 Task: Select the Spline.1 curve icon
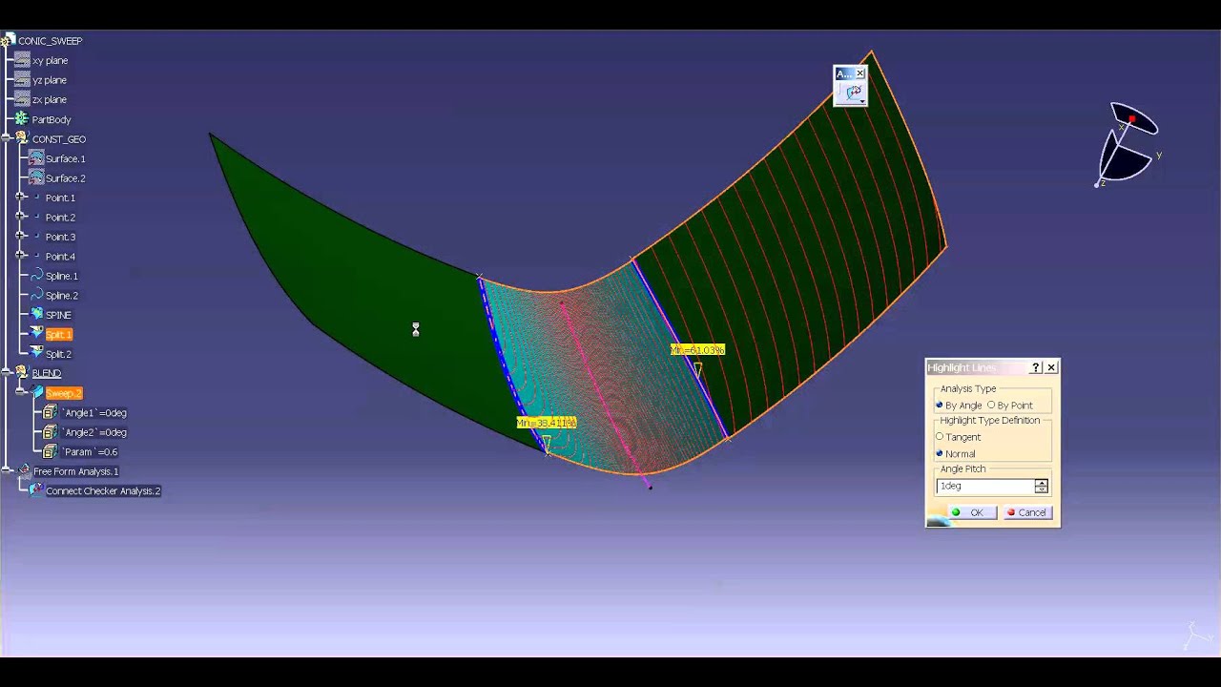coord(36,276)
